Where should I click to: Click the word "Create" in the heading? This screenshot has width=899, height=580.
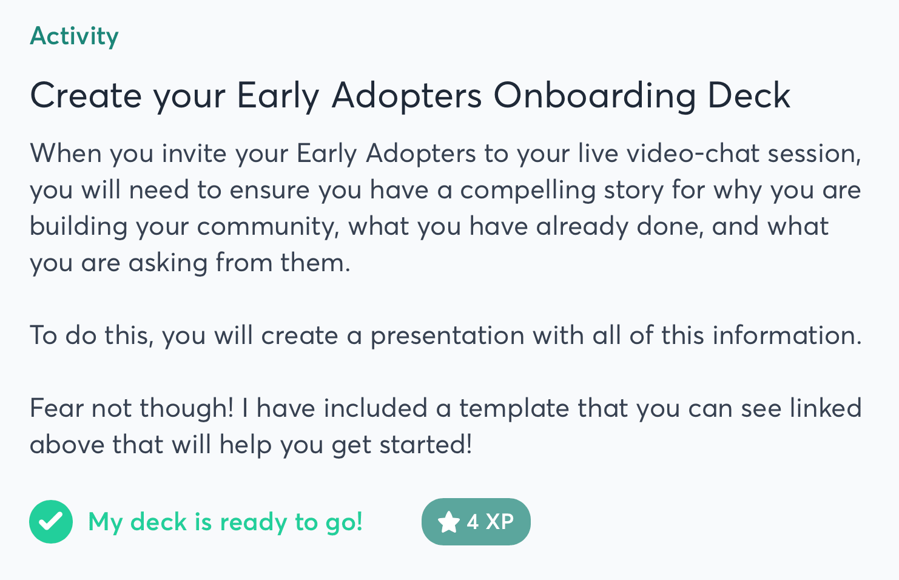(x=86, y=96)
